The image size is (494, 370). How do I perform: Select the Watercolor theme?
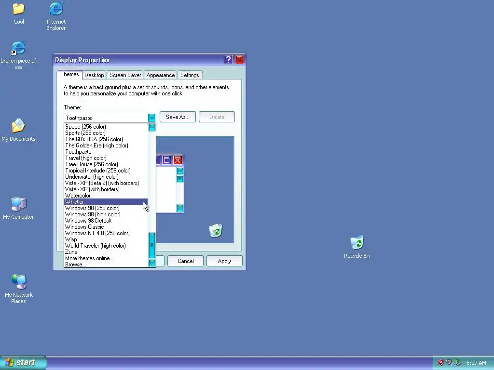tap(106, 196)
